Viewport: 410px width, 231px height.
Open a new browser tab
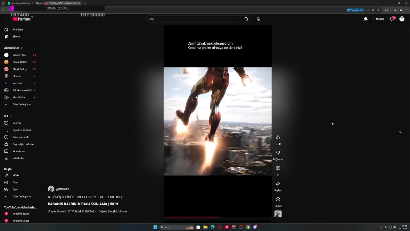click(85, 3)
